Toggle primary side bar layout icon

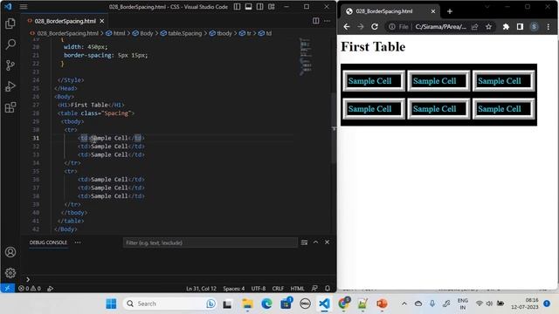pyautogui.click(x=237, y=6)
